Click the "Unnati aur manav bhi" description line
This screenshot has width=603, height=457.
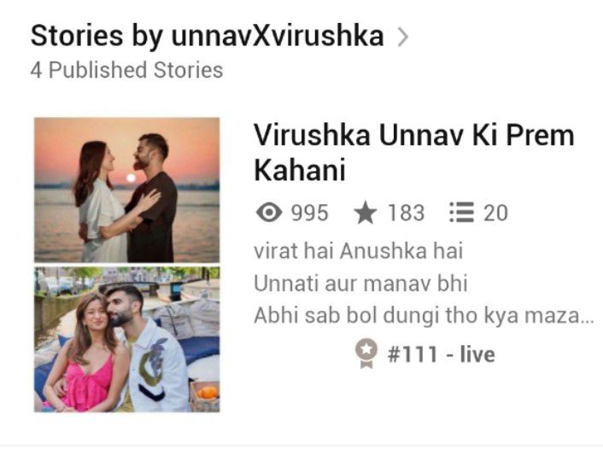pos(360,284)
